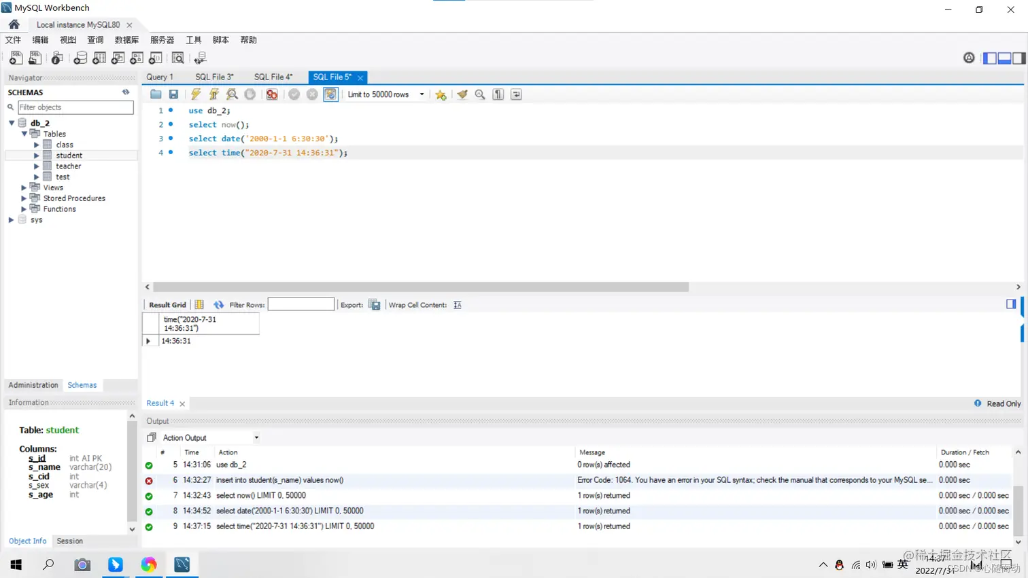Switch to the SQL File 4 tab
1028x578 pixels.
pyautogui.click(x=273, y=77)
